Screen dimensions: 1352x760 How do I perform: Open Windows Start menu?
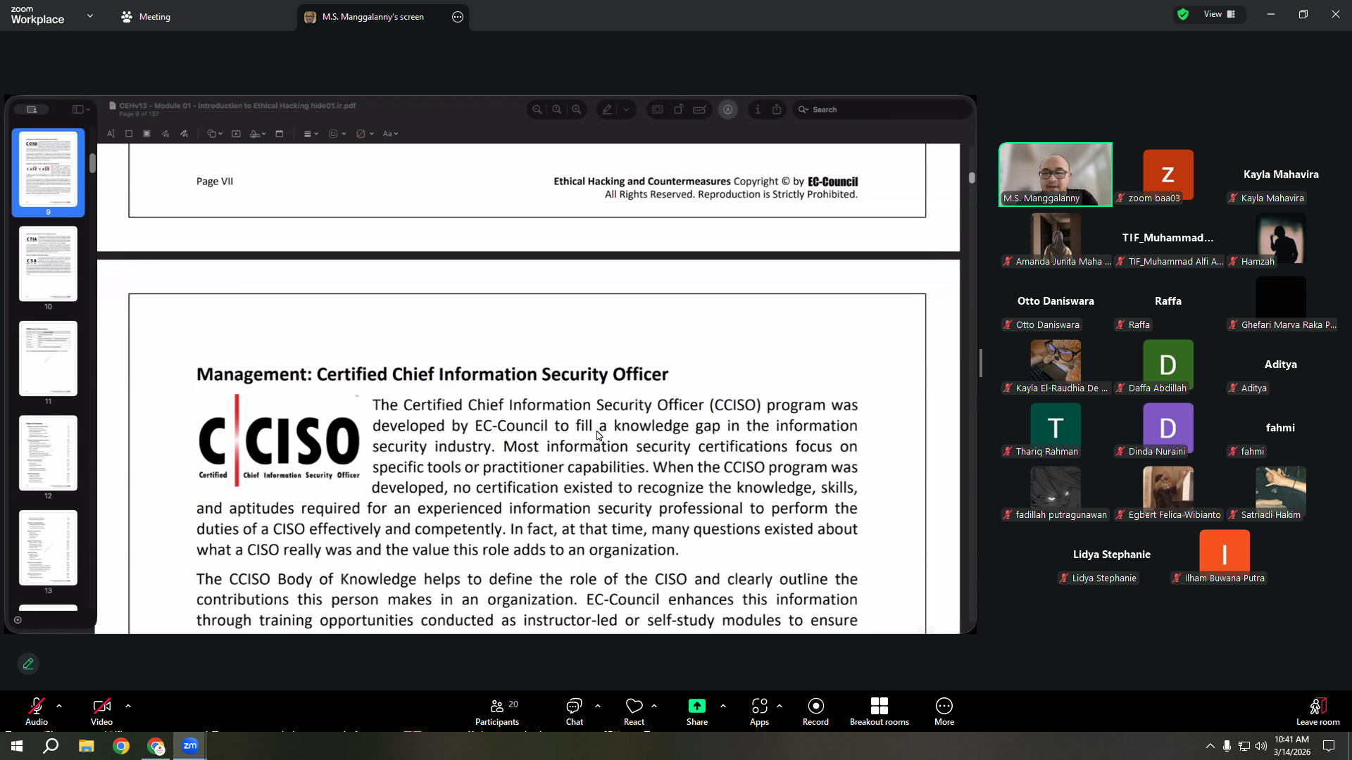tap(17, 746)
